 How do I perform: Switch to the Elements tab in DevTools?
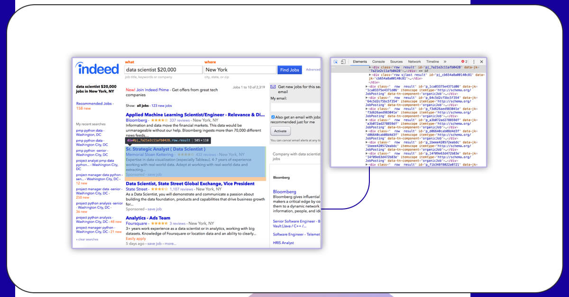[x=360, y=61]
